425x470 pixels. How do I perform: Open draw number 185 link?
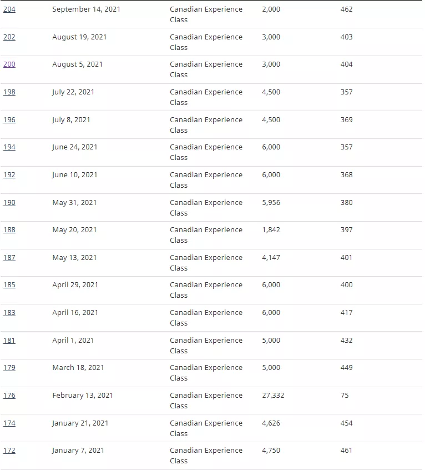pos(9,285)
